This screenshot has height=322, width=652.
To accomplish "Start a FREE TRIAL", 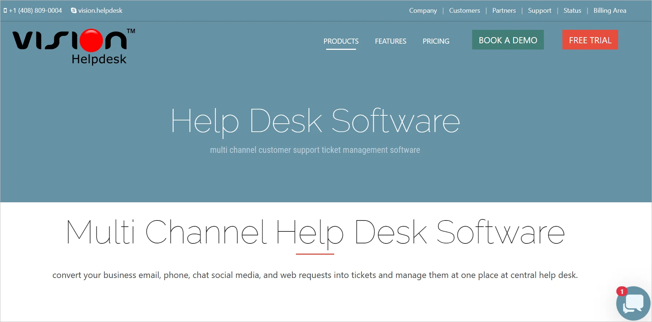I will tap(590, 40).
